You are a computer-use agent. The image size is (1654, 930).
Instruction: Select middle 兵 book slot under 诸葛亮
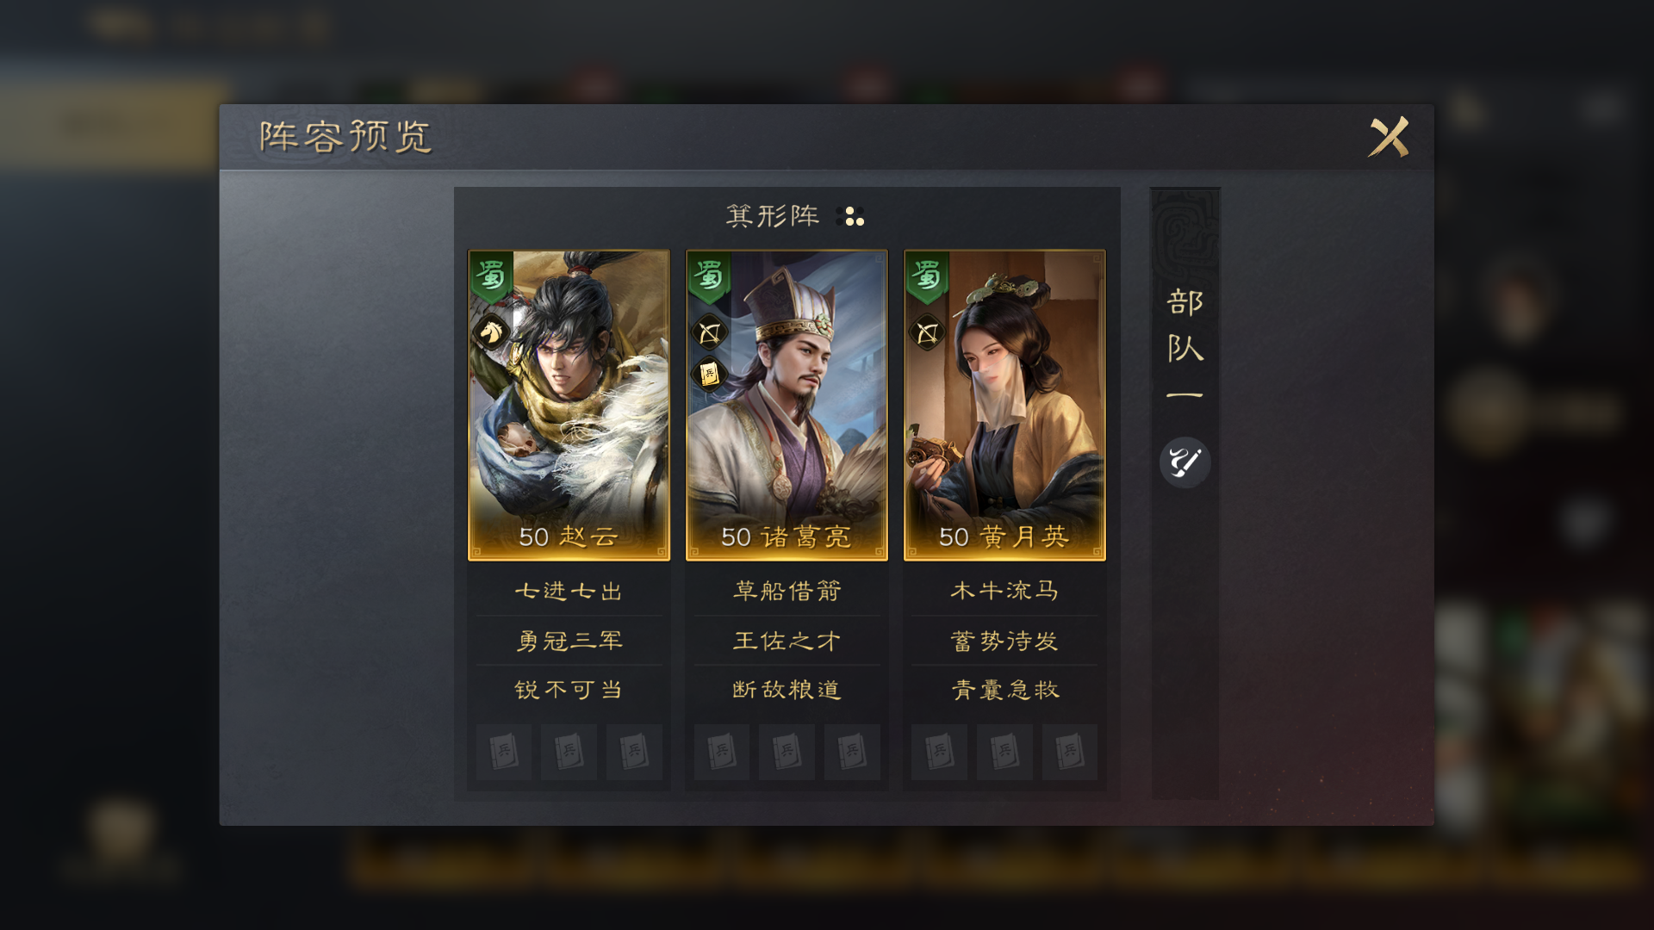787,752
